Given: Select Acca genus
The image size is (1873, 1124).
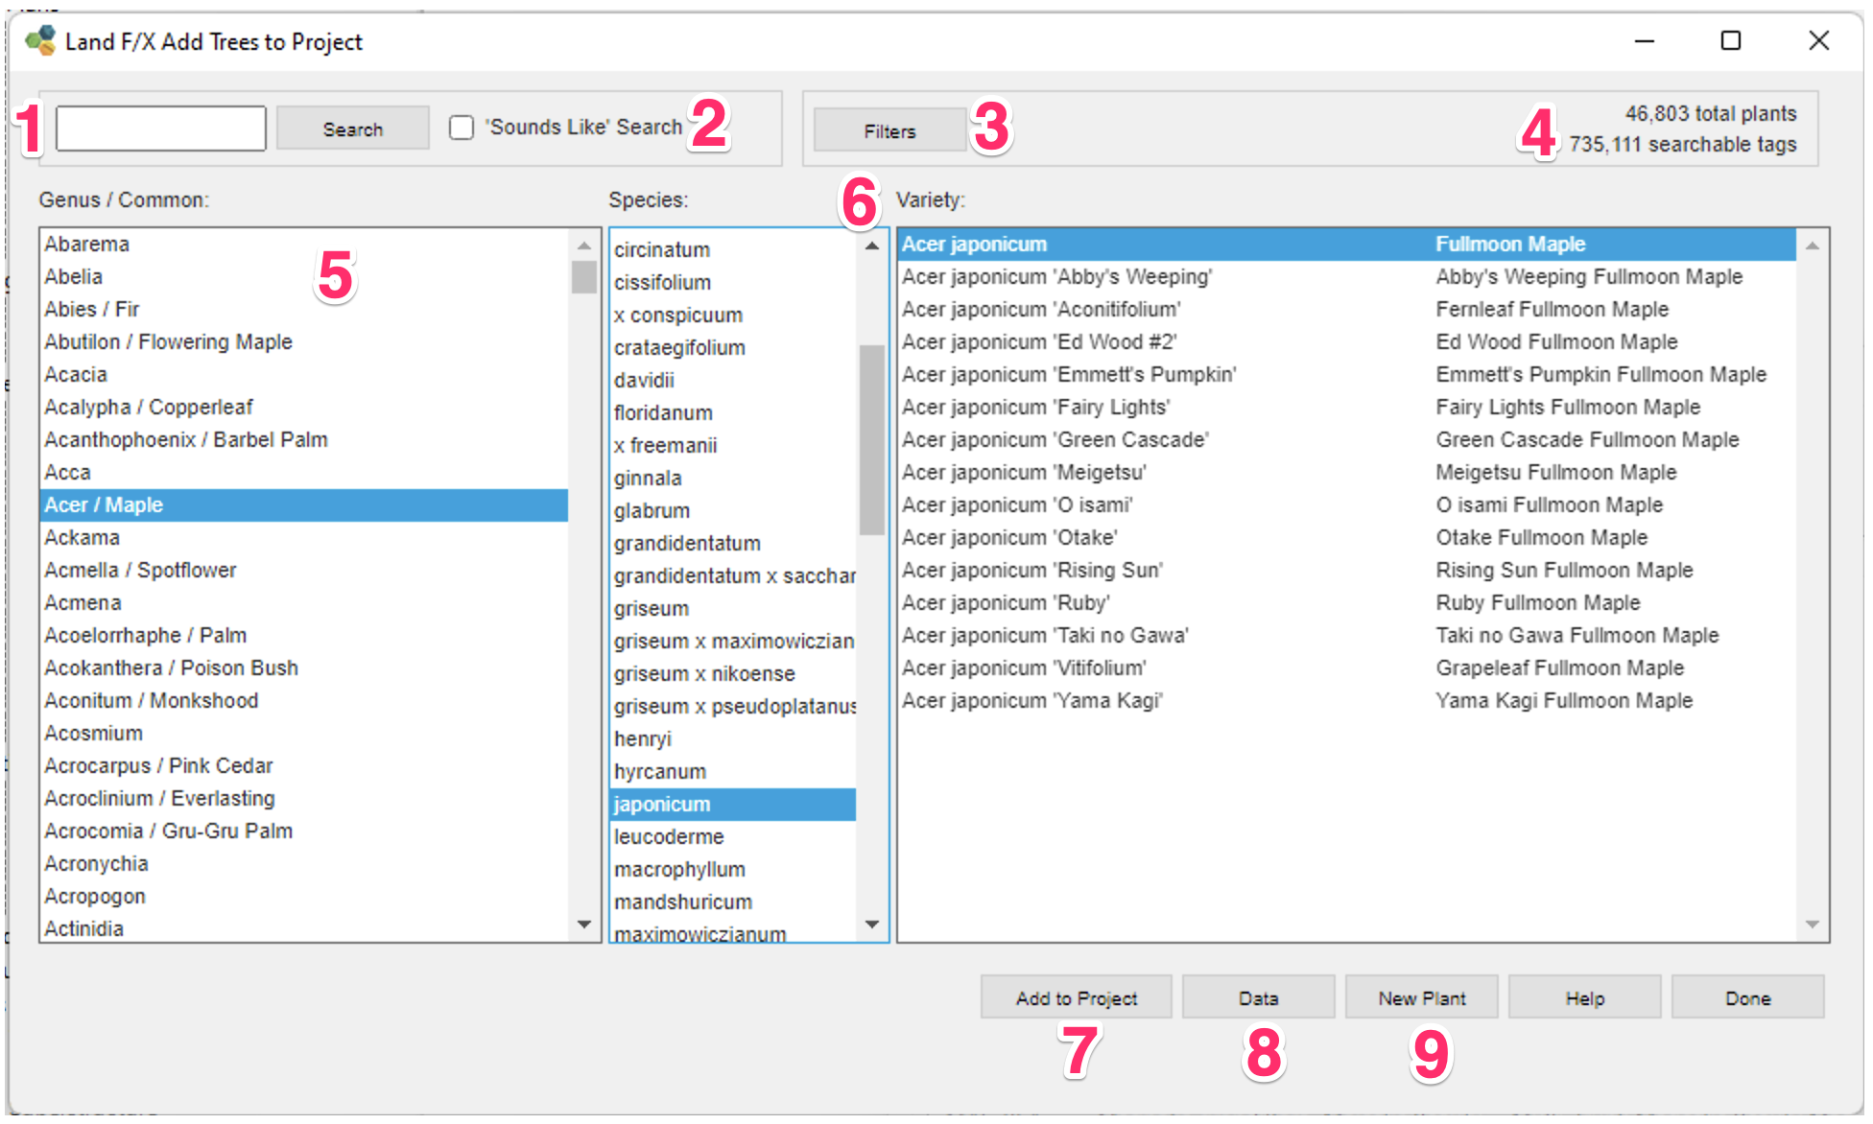Looking at the screenshot, I should pyautogui.click(x=304, y=473).
